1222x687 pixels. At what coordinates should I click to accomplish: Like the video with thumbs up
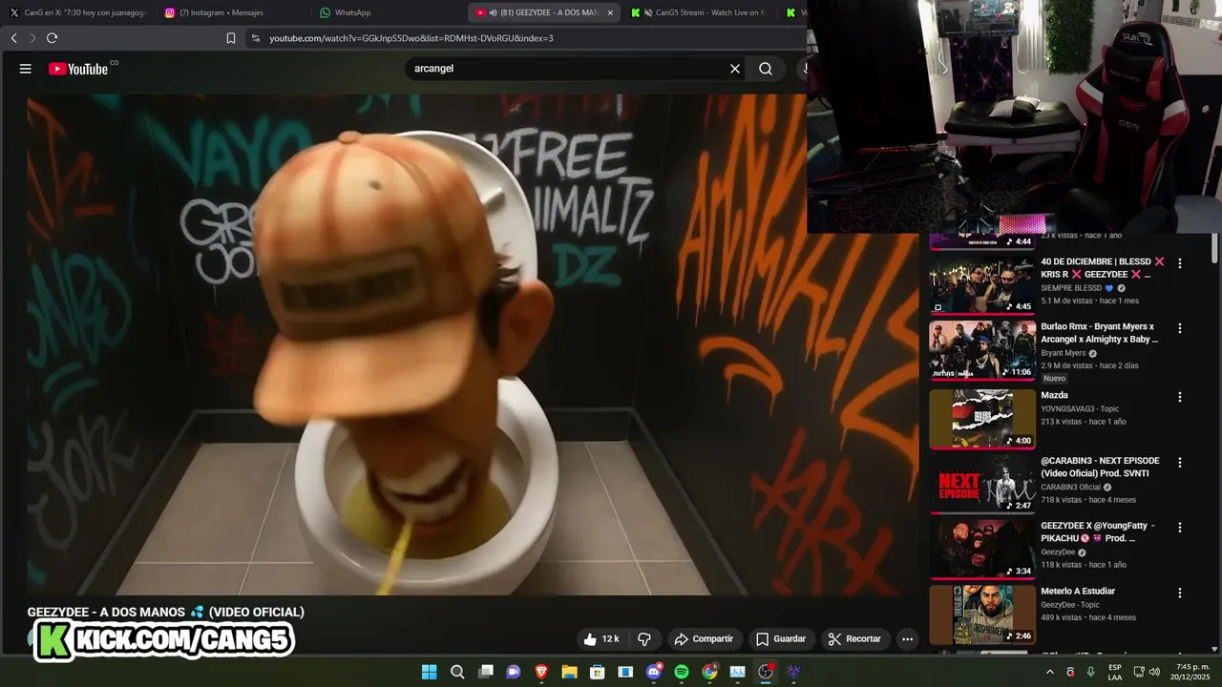tap(601, 639)
